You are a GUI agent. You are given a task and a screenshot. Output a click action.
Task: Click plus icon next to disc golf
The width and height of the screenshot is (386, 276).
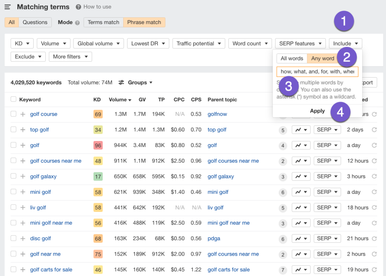pos(23,239)
